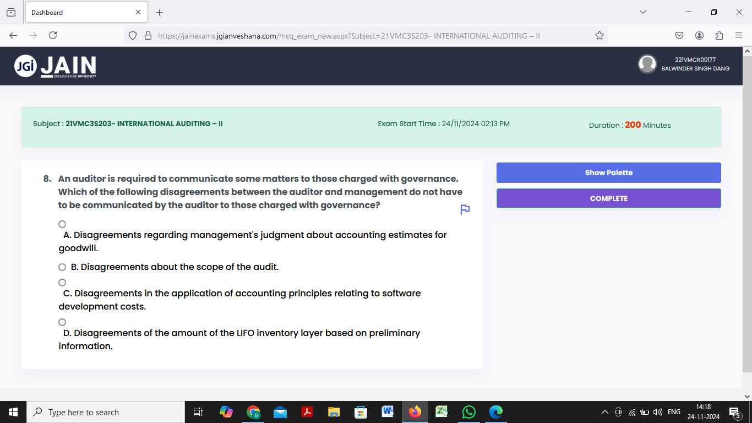The image size is (752, 423).
Task: Click the Show Palette button
Action: [608, 172]
